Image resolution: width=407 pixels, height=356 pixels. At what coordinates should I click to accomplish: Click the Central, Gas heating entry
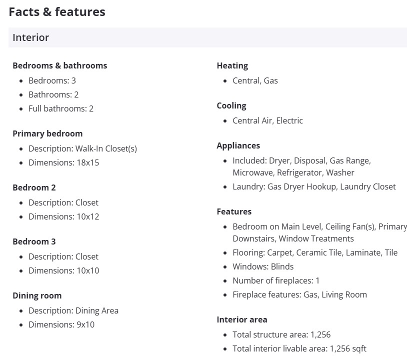click(x=255, y=80)
